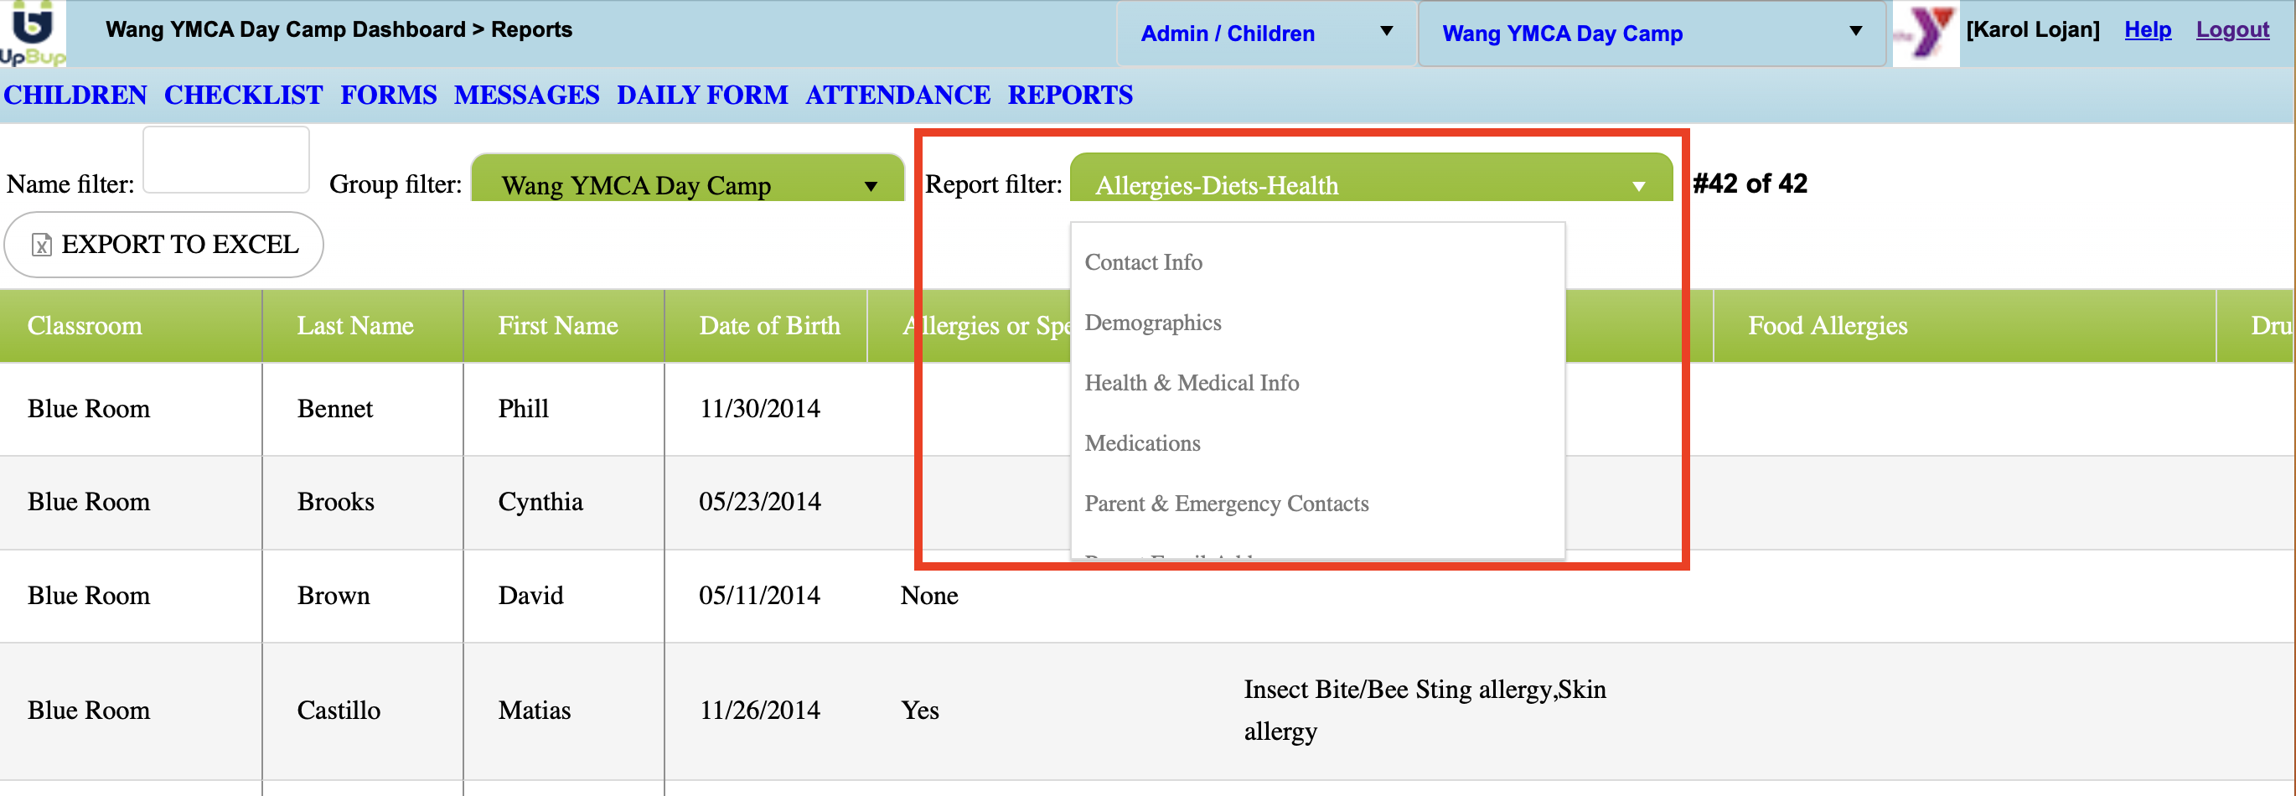Go to the CHECKLIST tab

pyautogui.click(x=243, y=95)
